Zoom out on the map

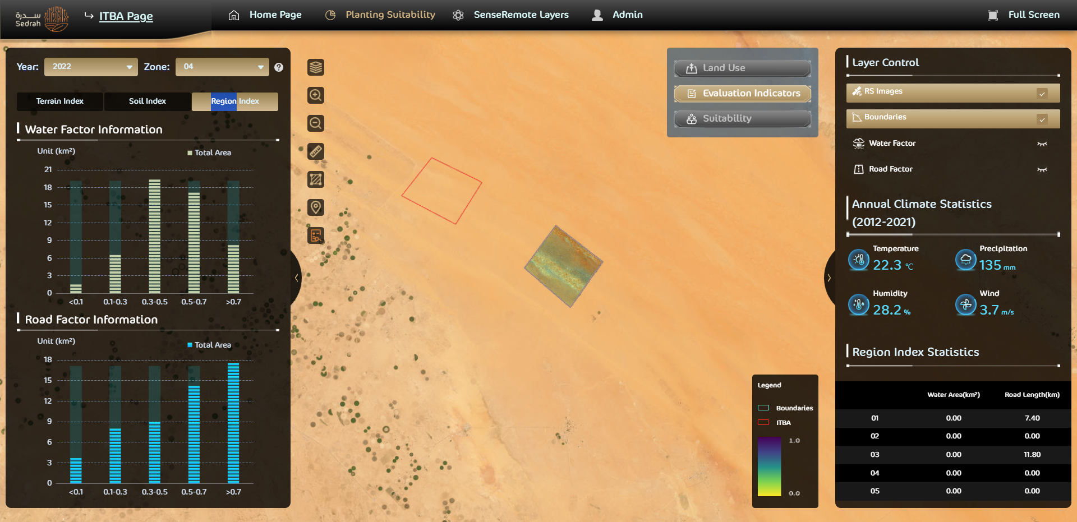pyautogui.click(x=316, y=123)
